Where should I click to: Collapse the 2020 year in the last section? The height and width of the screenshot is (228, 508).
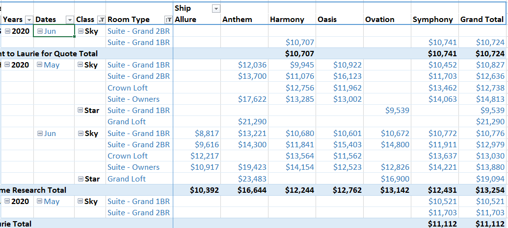[7, 201]
